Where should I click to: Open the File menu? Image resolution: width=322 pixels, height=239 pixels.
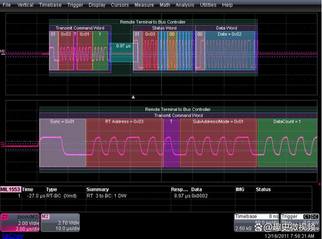[x=7, y=5]
